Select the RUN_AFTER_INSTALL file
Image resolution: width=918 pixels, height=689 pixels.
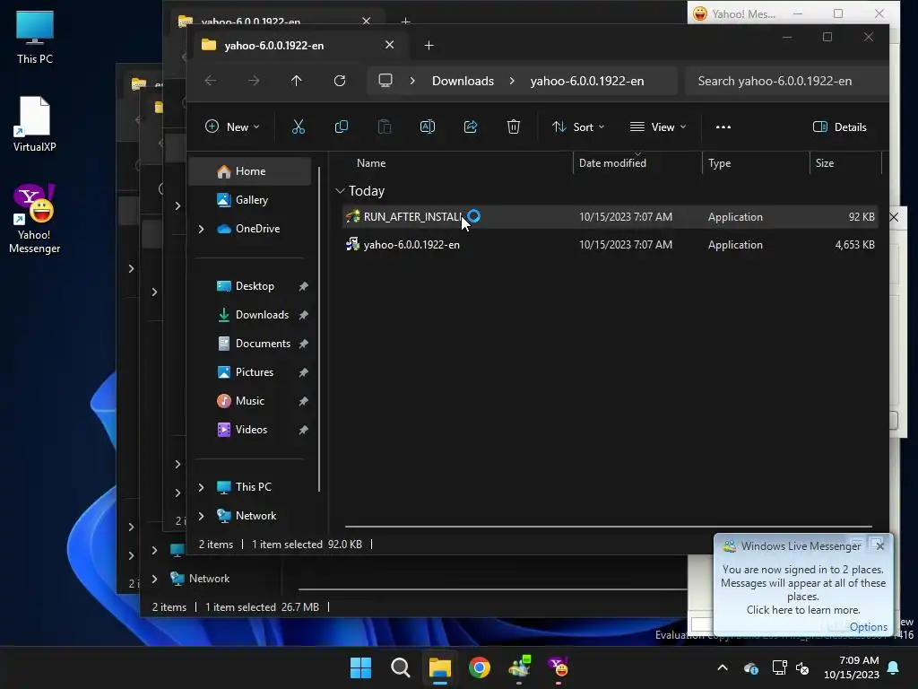tap(610, 217)
